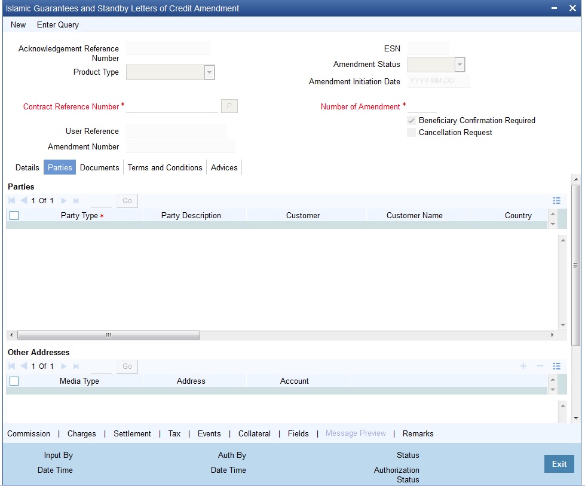
Task: Go to previous page in Parties grid
Action: 24,201
